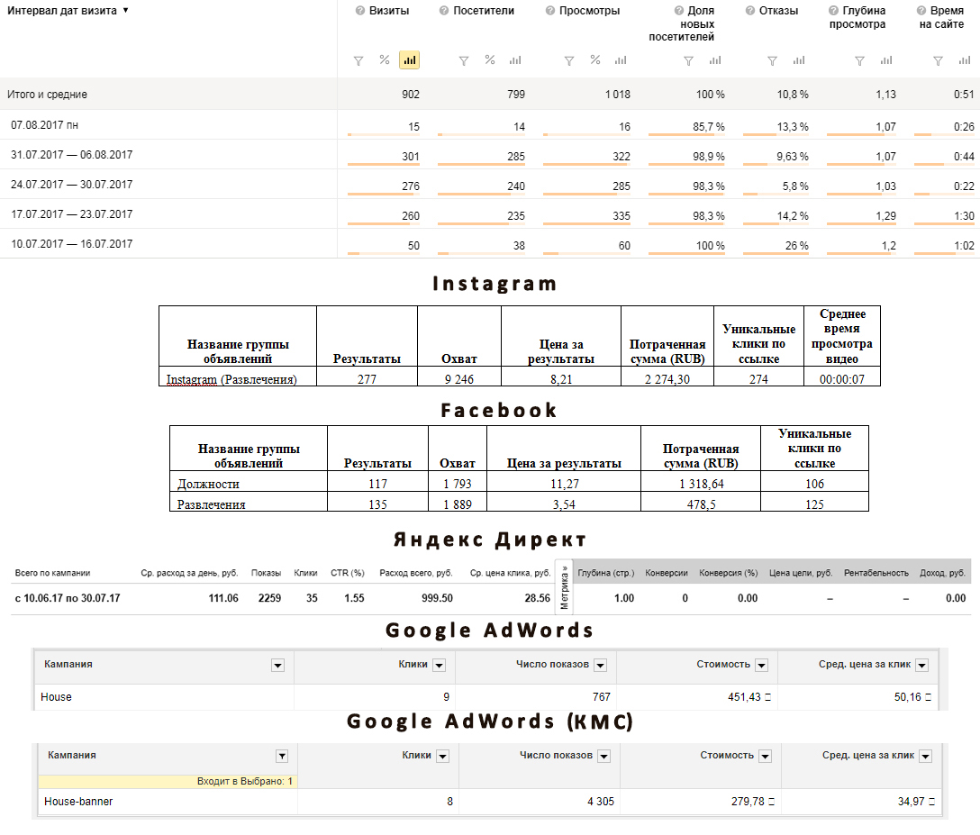Sort by the Просмотры column header

coord(589,11)
